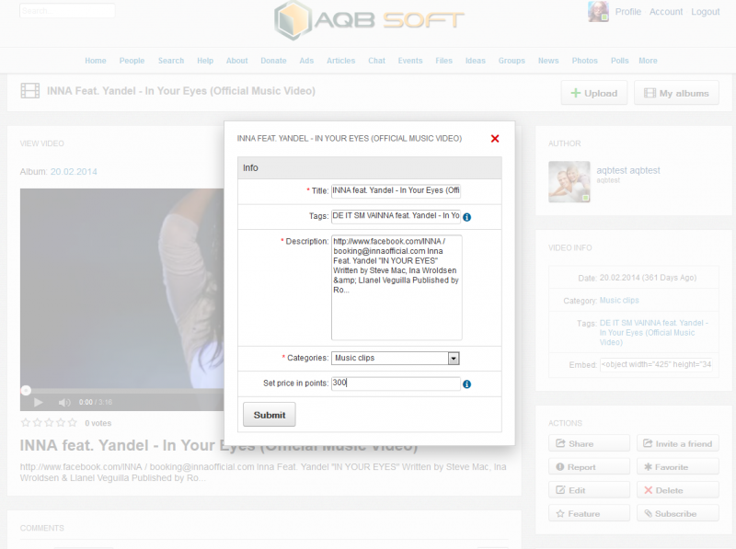Click the Edit action button
736x549 pixels.
tap(589, 490)
